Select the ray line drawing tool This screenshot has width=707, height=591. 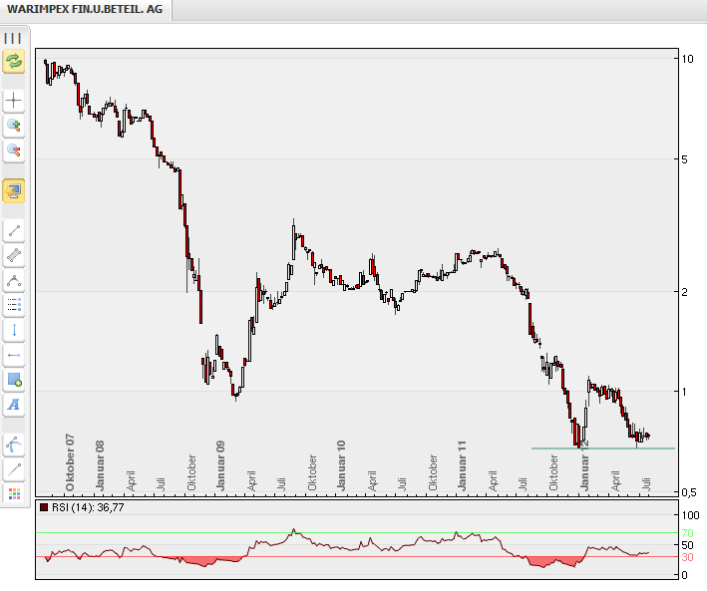coord(14,469)
